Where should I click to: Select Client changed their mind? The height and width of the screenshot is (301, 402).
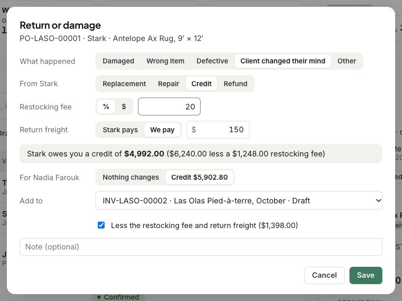pyautogui.click(x=282, y=61)
